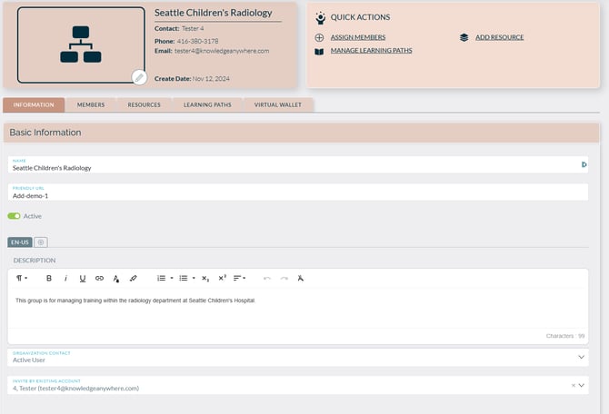Switch to the Learning Paths tab
The width and height of the screenshot is (609, 414).
click(x=207, y=104)
